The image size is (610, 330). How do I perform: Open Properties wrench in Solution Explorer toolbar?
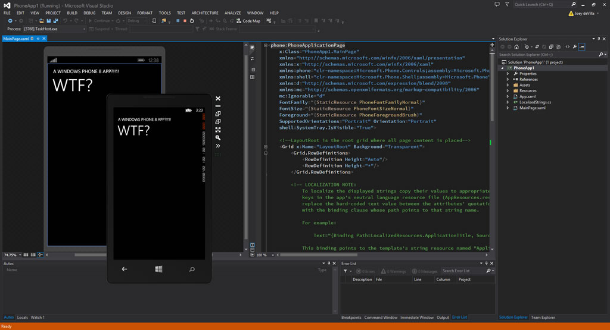(575, 46)
